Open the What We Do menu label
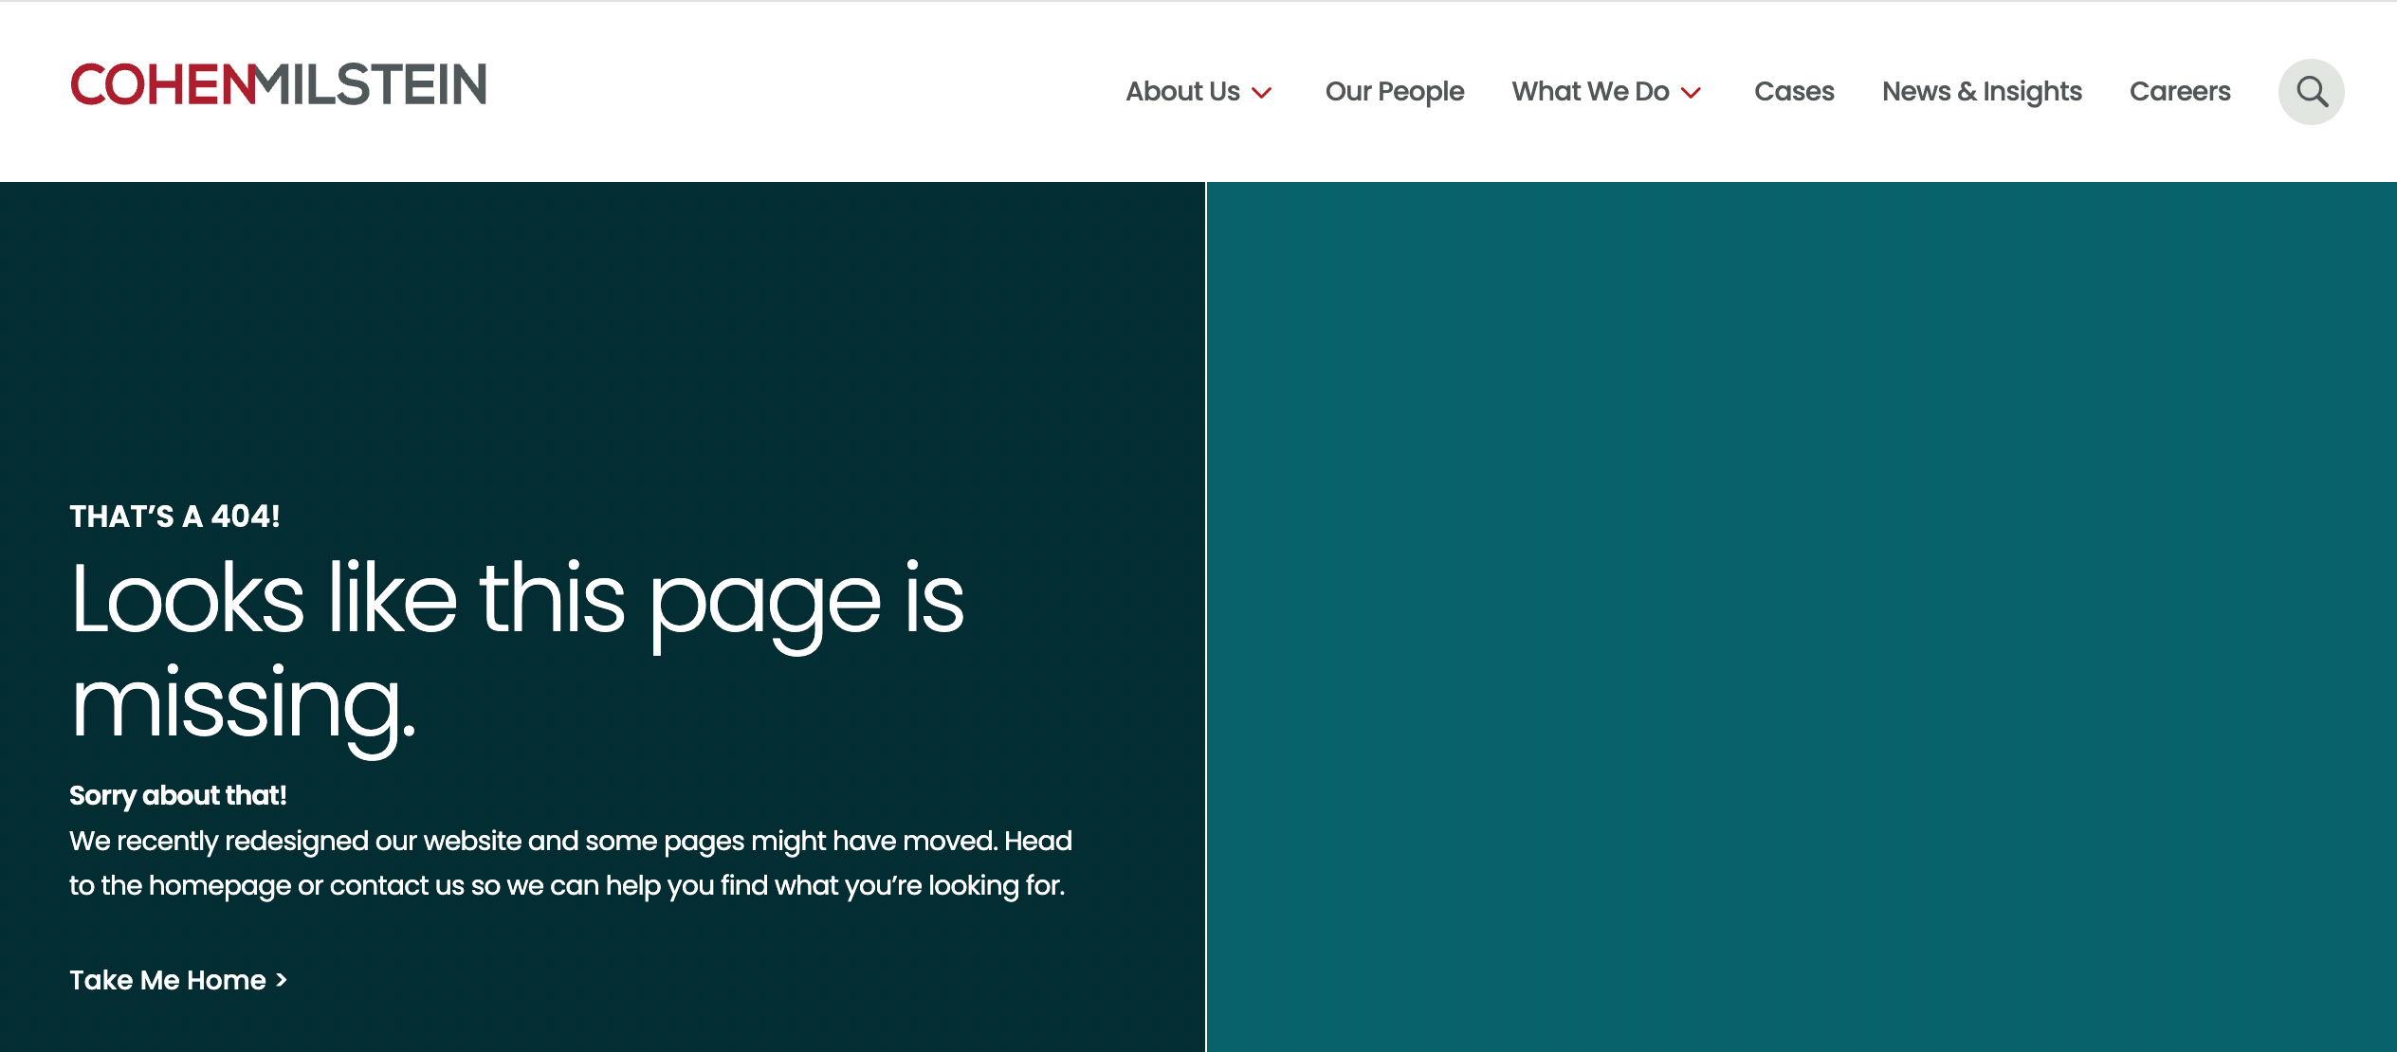The height and width of the screenshot is (1052, 2397). tap(1590, 92)
